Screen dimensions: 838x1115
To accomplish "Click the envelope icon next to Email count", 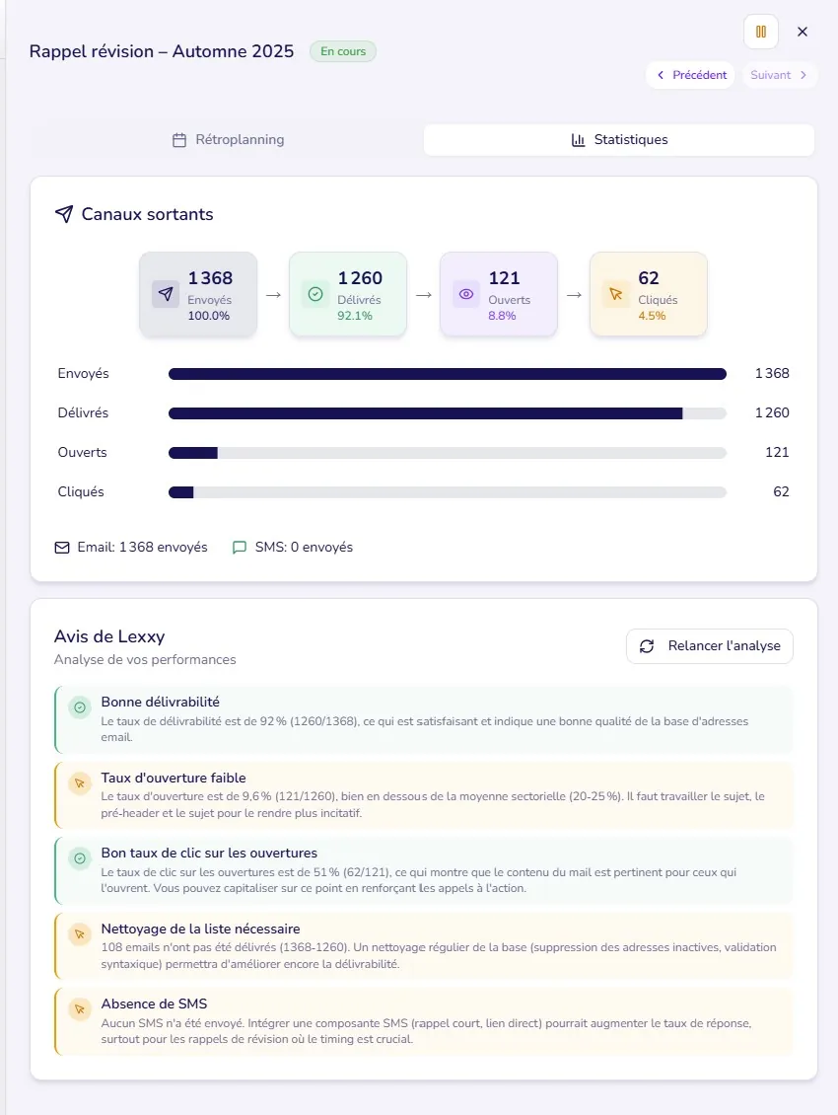I will click(x=62, y=548).
